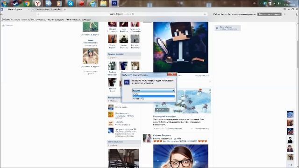Viewport: 299px width, 168px height.
Task: Switch to Photoshop installer taskbar icon
Action: [114, 3]
